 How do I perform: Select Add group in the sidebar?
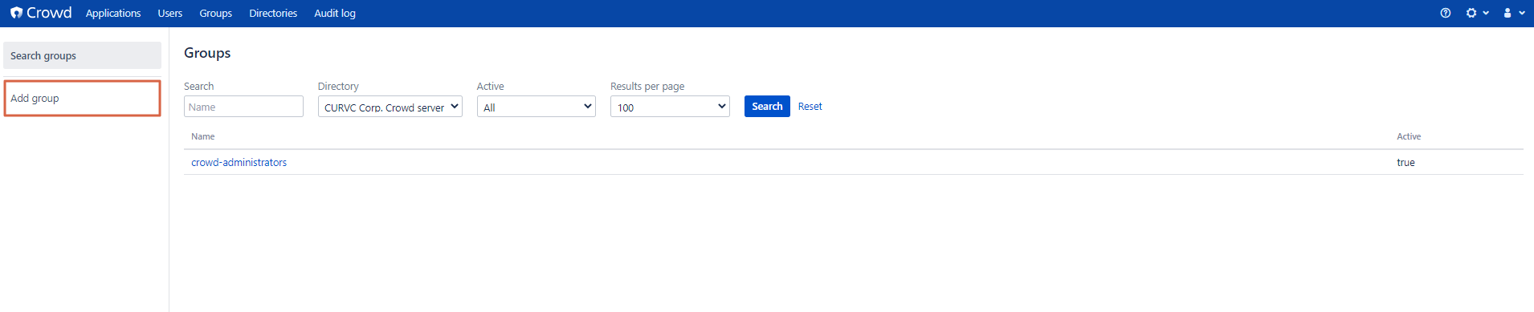[x=82, y=98]
